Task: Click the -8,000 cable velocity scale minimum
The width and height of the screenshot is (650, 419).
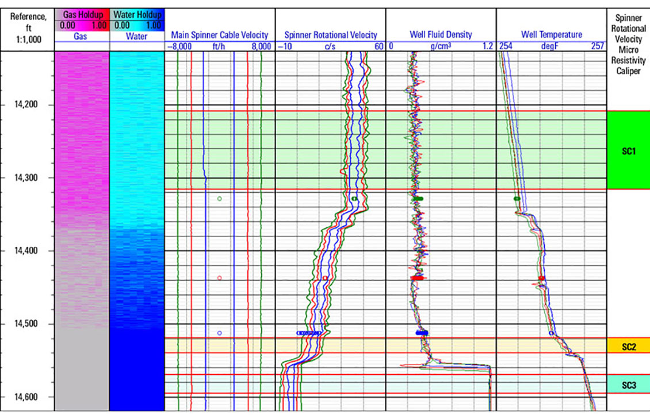Action: click(x=179, y=46)
